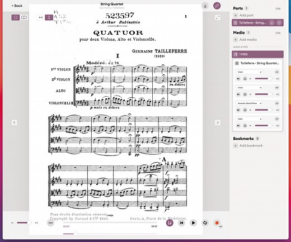
Task: Click the last icon on the Tailleferre part row
Action: pyautogui.click(x=279, y=23)
